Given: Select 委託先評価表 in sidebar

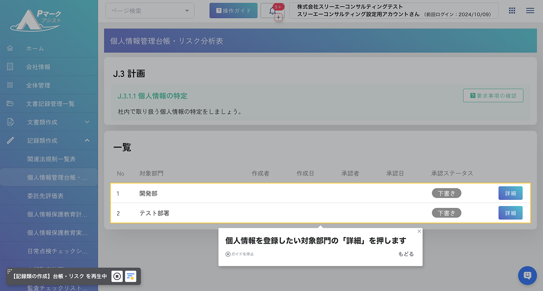Looking at the screenshot, I should 45,196.
